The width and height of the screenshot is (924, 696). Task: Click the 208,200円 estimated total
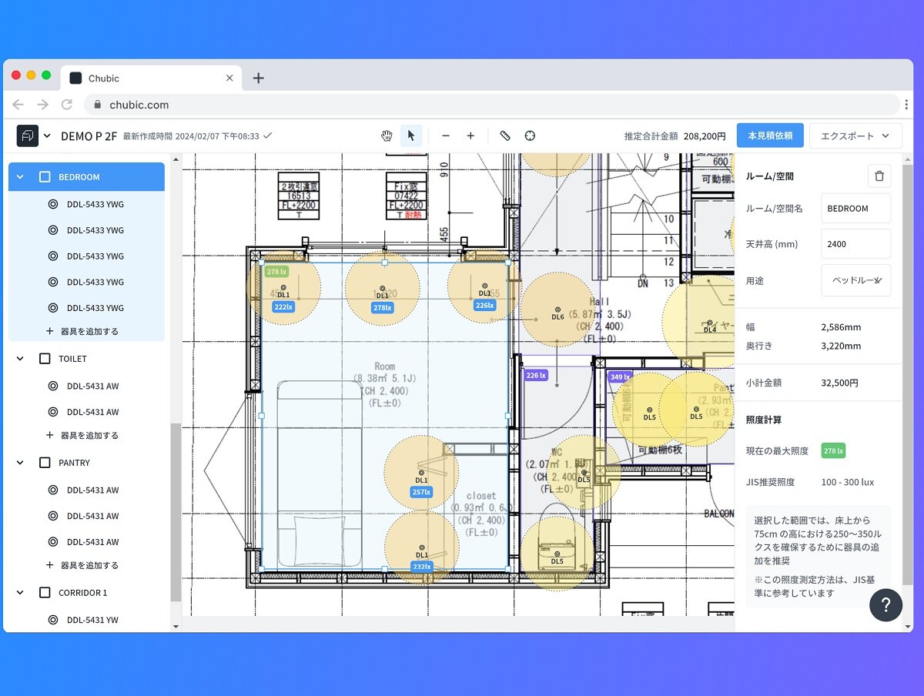pos(705,136)
